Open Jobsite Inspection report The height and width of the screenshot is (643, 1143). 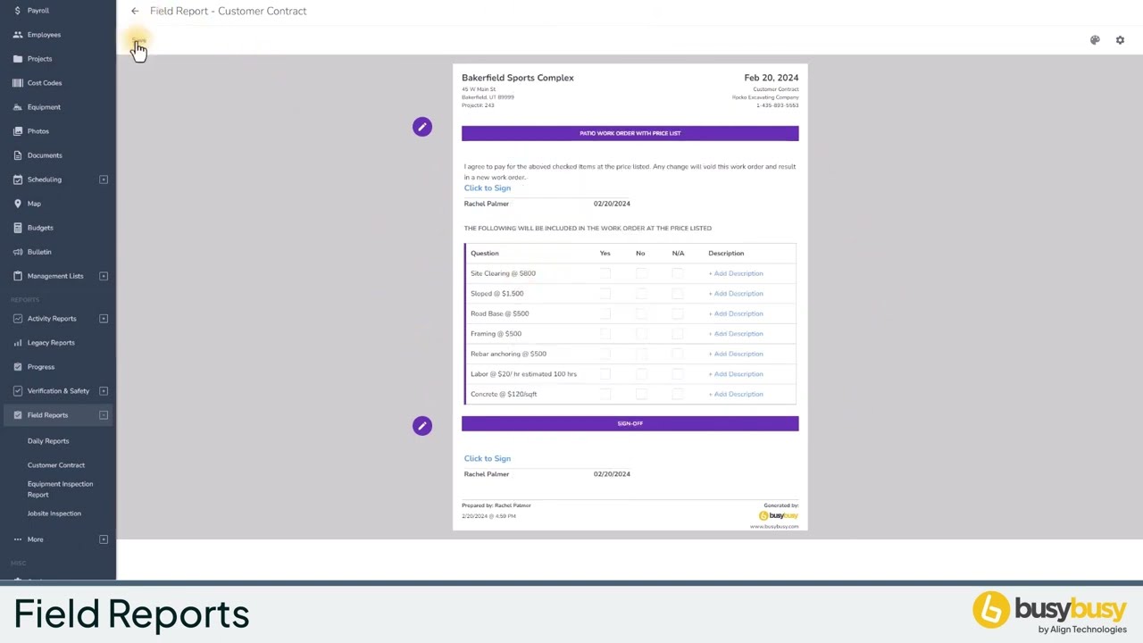coord(54,514)
